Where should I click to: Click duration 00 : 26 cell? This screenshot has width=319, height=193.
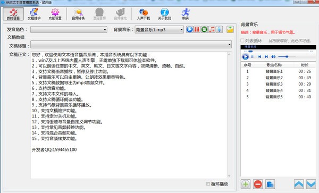tap(305, 71)
